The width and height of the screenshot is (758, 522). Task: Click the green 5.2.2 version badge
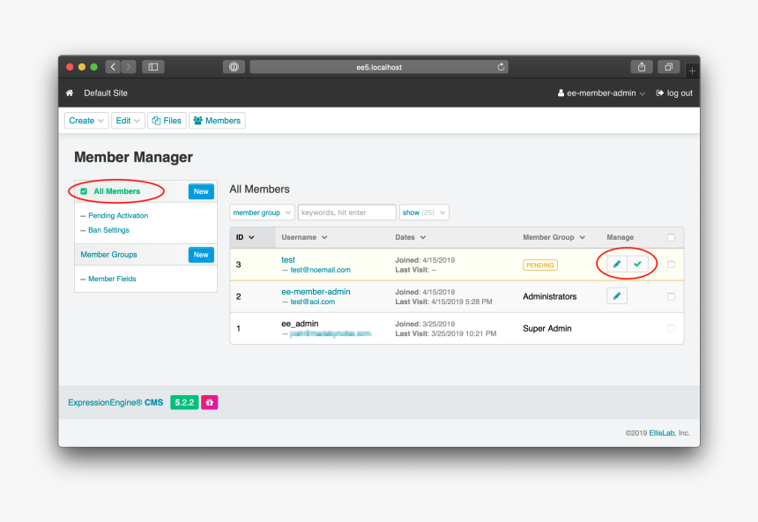[184, 402]
